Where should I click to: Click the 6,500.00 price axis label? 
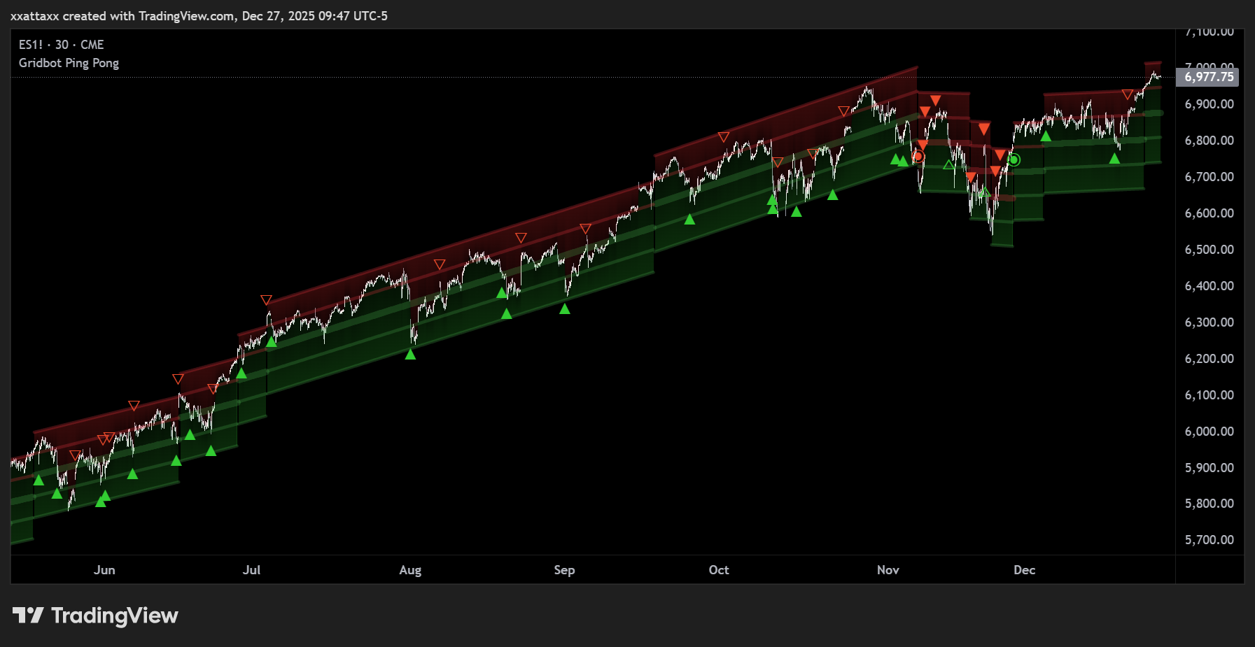(x=1209, y=250)
